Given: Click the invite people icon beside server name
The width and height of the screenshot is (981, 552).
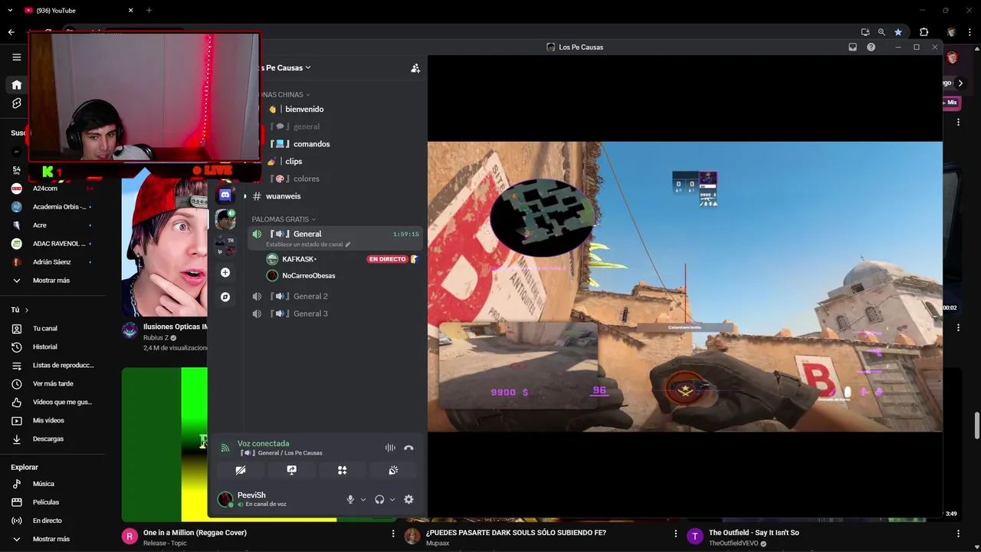Looking at the screenshot, I should point(415,68).
